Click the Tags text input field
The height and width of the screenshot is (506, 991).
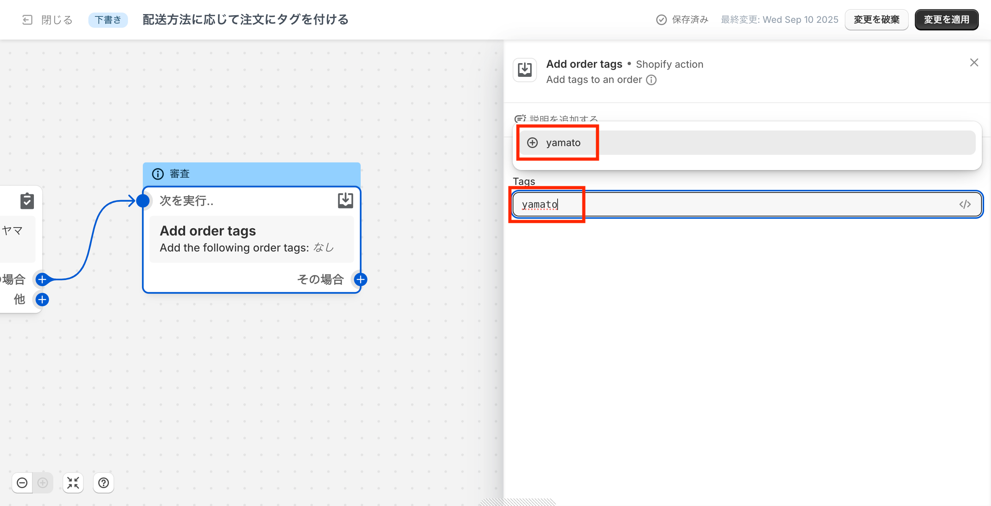pyautogui.click(x=731, y=204)
